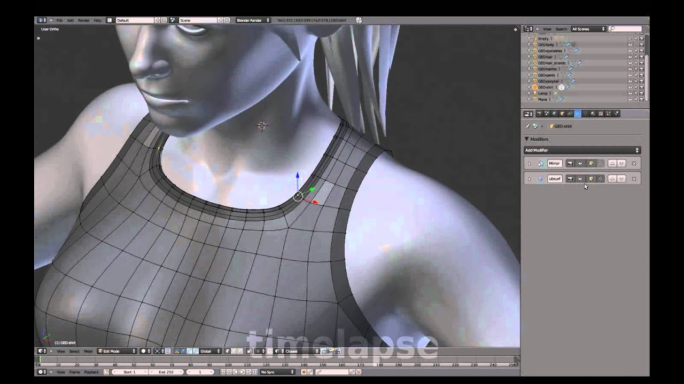
Task: Click the pin icon beside GEO-shirt
Action: pyautogui.click(x=527, y=126)
